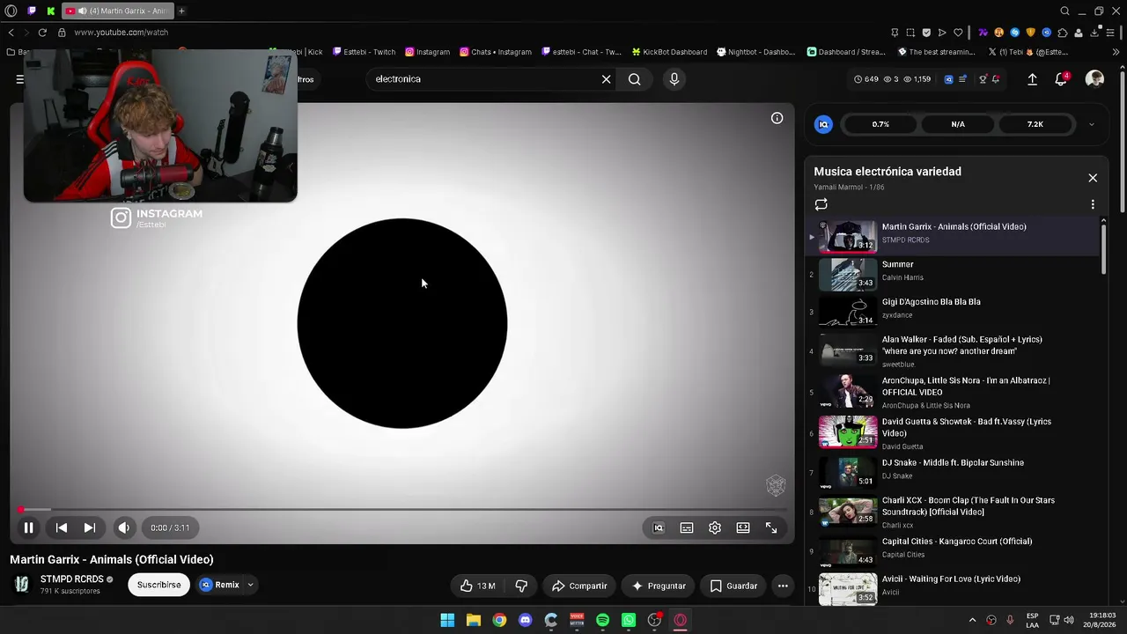Screen dimensions: 1127x634
Task: Seek along the video progress bar
Action: click(x=402, y=510)
